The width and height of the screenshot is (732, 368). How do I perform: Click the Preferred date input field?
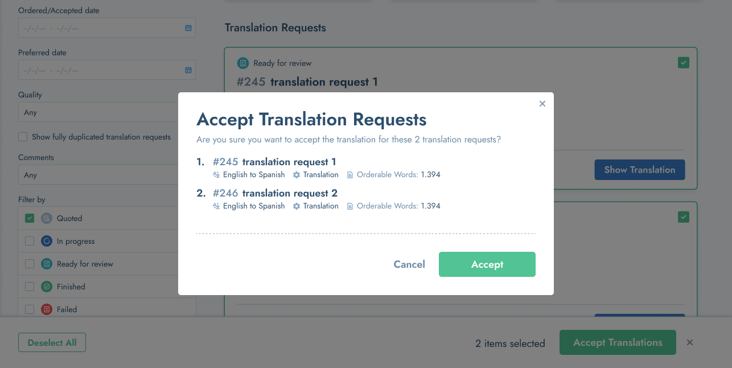107,70
